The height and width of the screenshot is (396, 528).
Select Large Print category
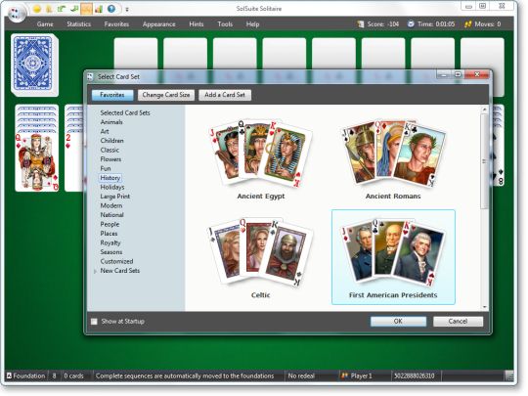pyautogui.click(x=114, y=197)
